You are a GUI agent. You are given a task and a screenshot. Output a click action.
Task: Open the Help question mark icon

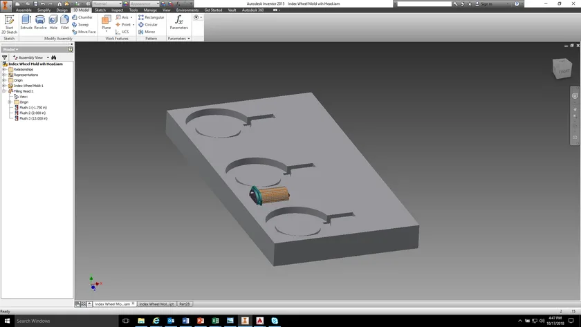(517, 3)
